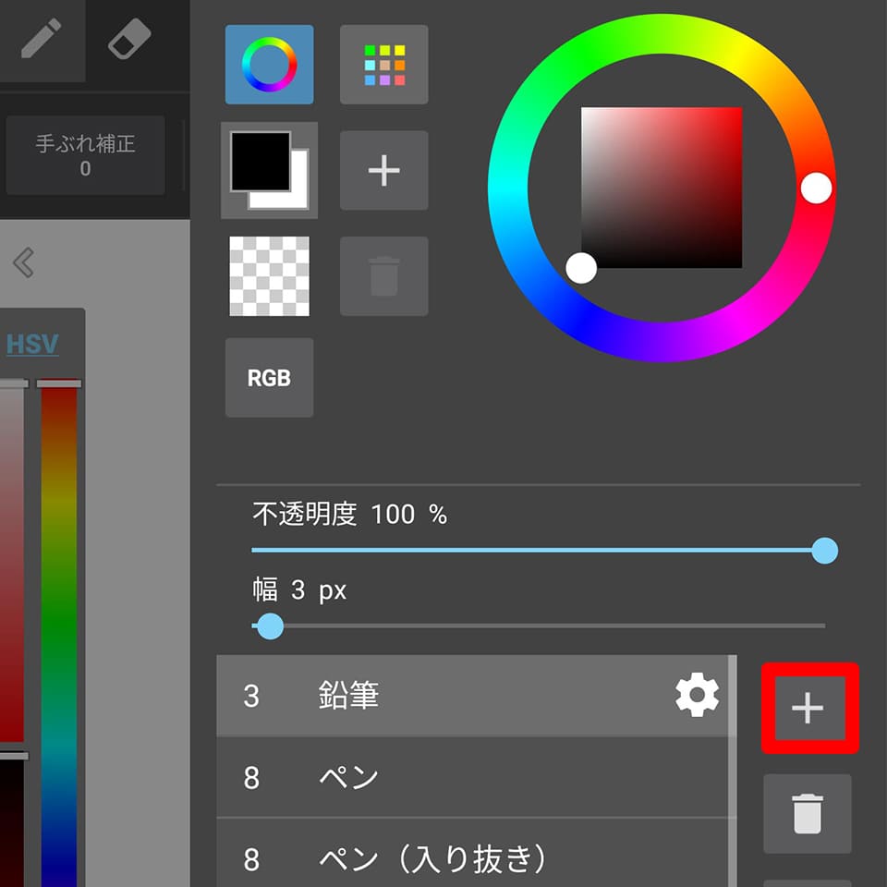Select the 鉛筆 brush row
The image size is (887, 887).
(472, 696)
